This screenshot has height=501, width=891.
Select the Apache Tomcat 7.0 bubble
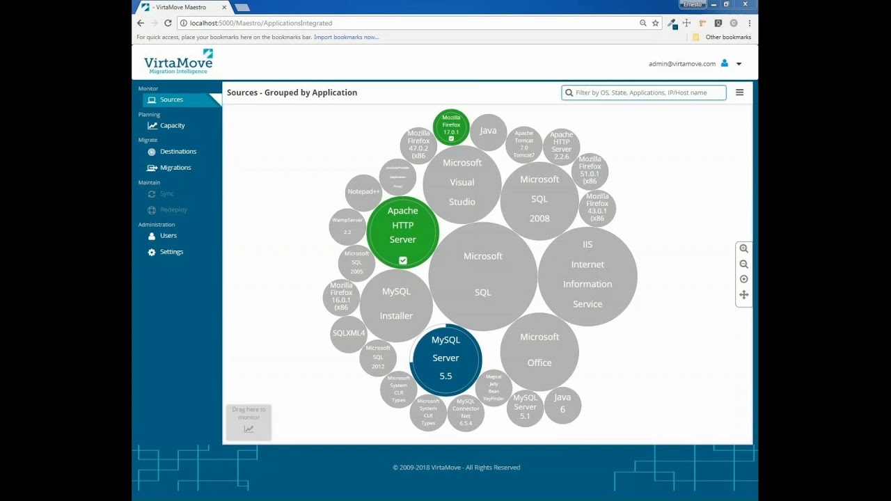[524, 145]
